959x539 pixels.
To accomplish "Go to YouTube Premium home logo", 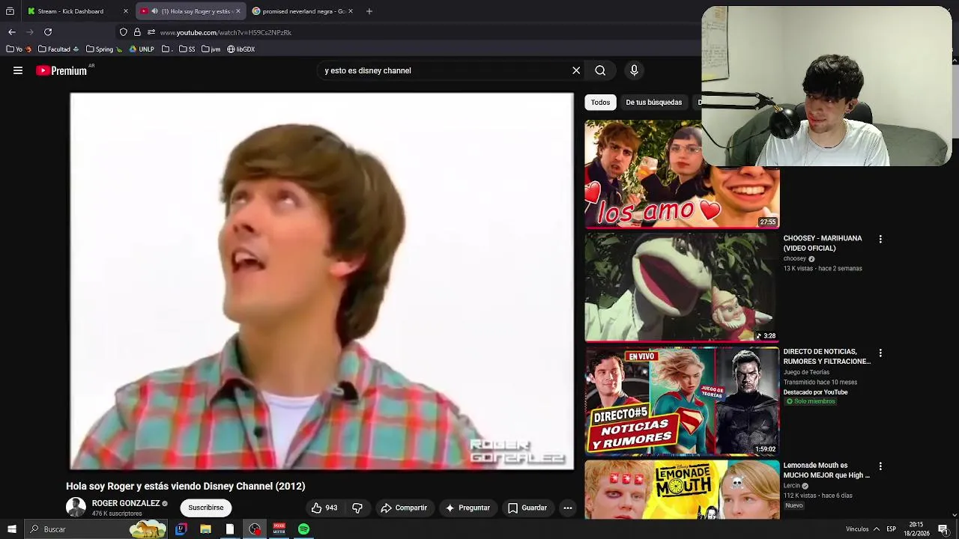I will pyautogui.click(x=61, y=70).
